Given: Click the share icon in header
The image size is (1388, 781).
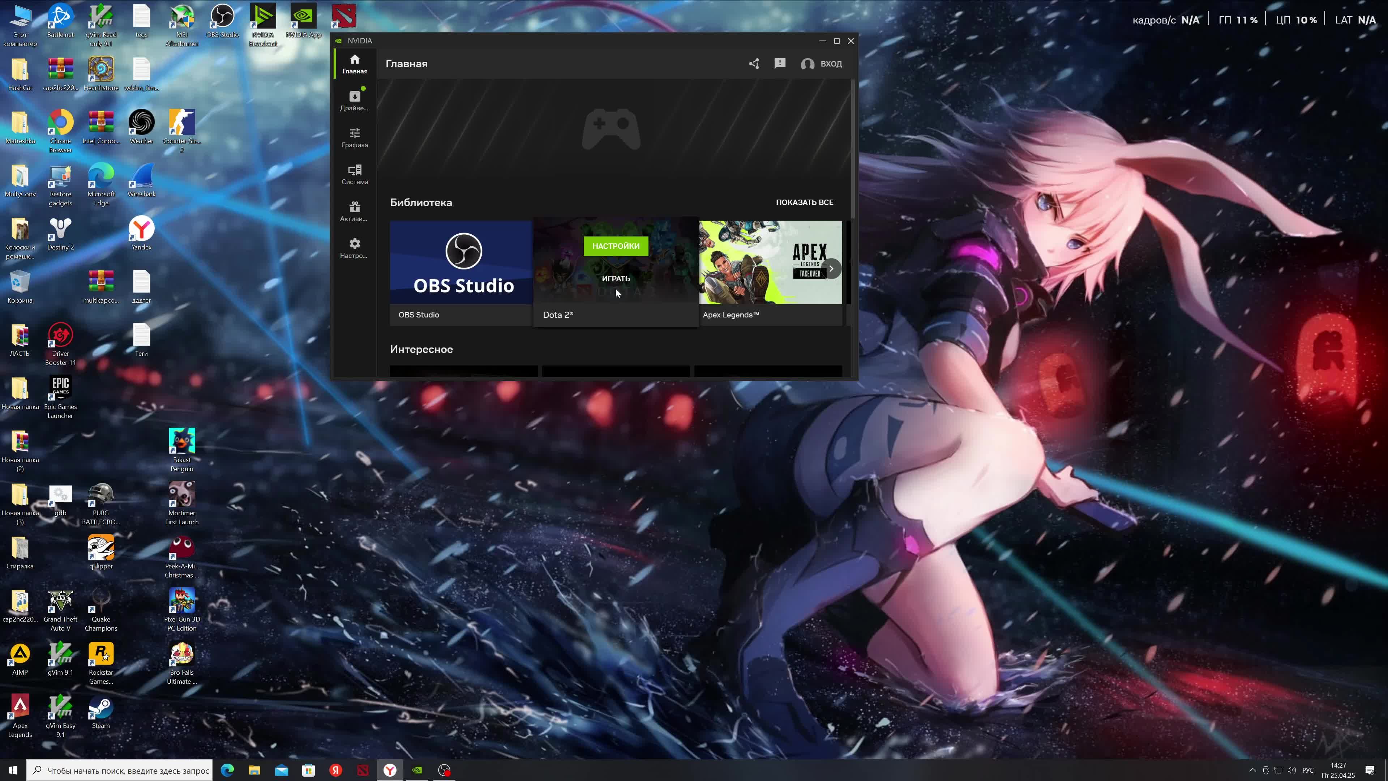Looking at the screenshot, I should point(754,64).
